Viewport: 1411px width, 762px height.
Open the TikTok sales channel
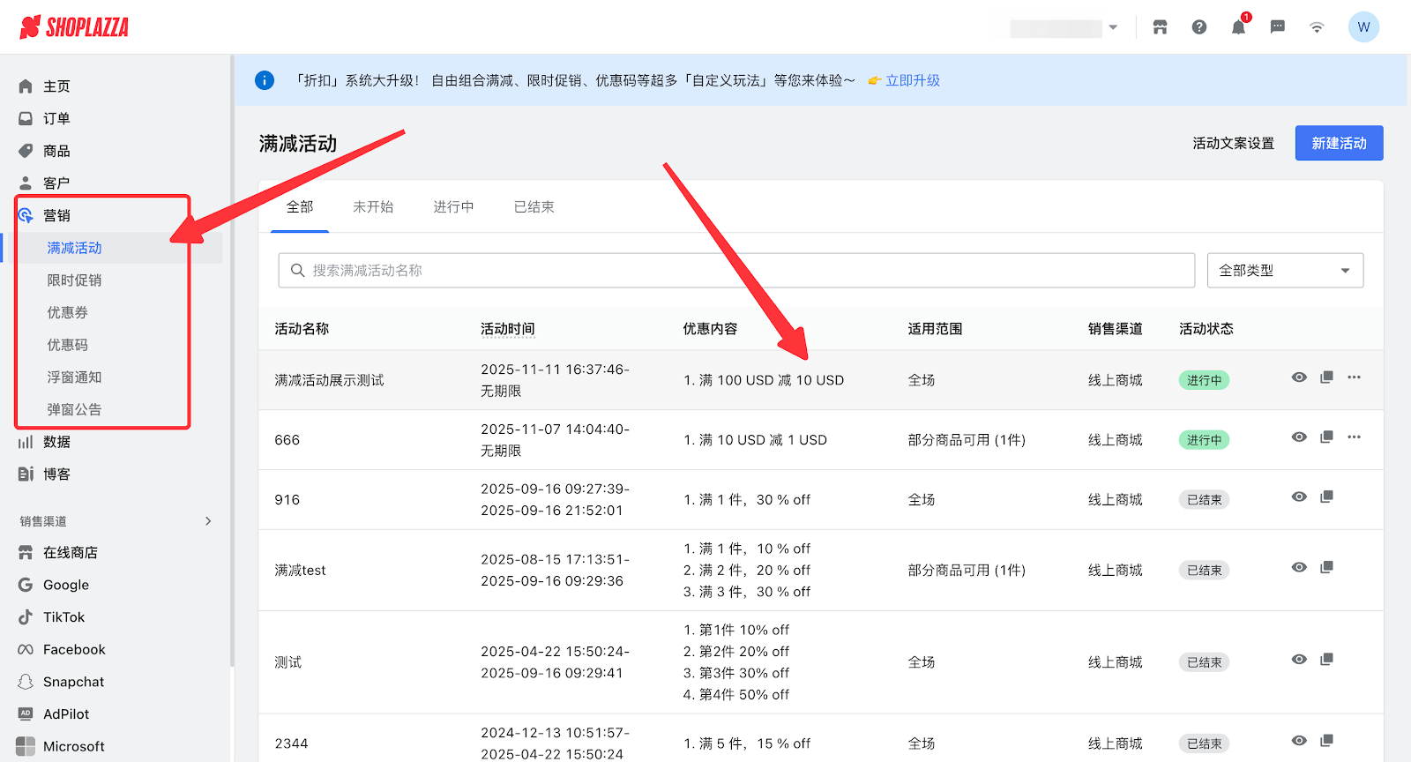[x=63, y=617]
